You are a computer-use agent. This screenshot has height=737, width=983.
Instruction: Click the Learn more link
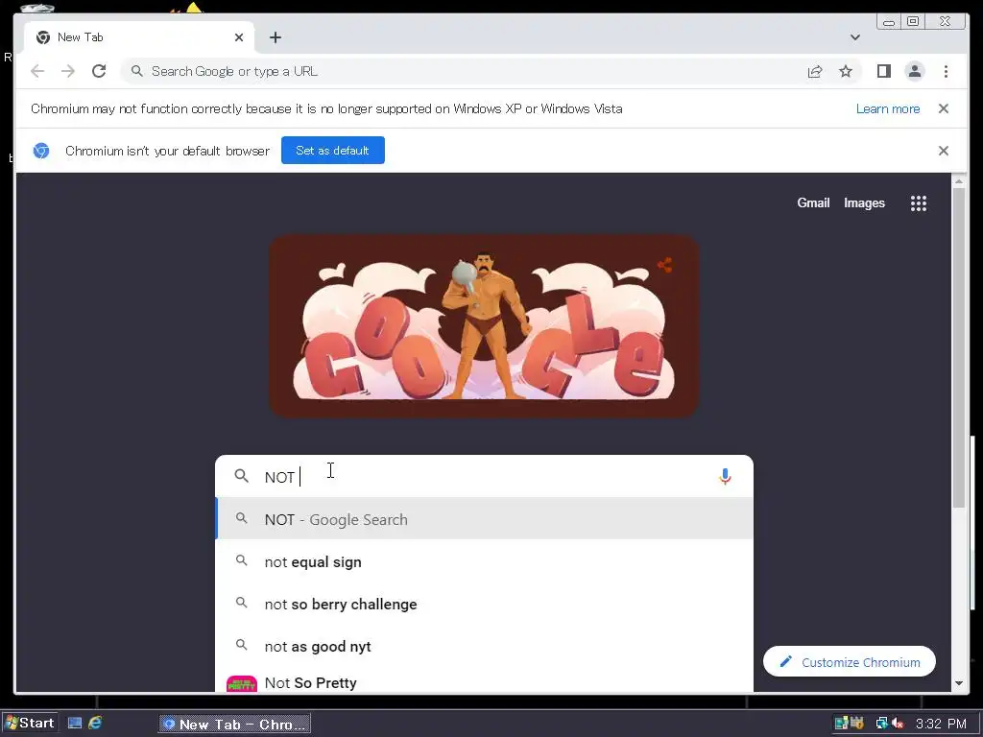pos(888,109)
